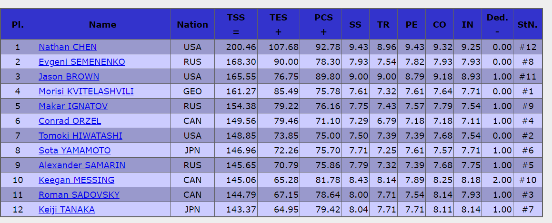Screen dimensions: 552x223
Task: Click the PCS column header
Action: click(x=323, y=24)
